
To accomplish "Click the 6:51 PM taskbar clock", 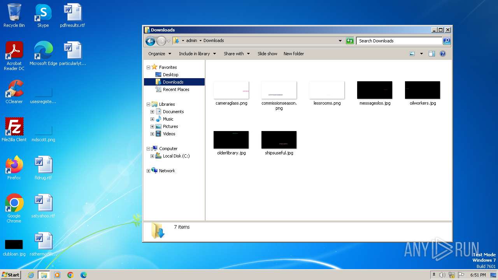I will pos(478,275).
